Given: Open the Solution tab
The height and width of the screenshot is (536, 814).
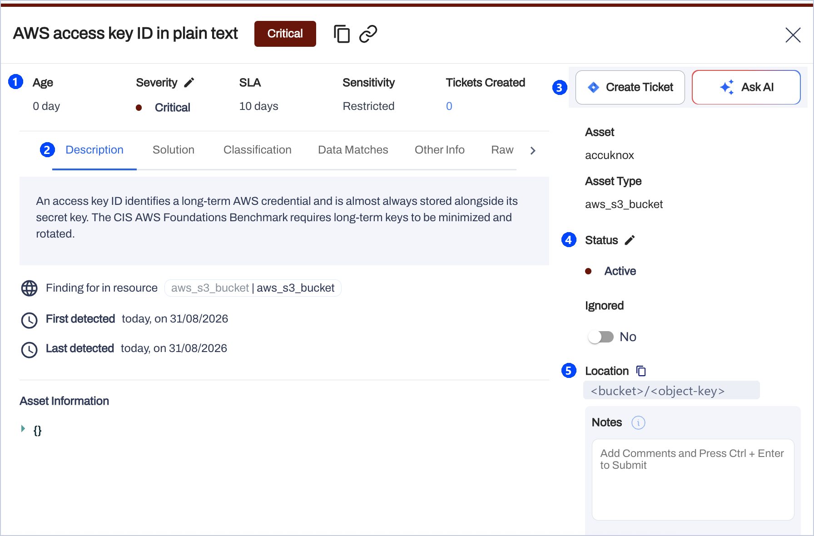Looking at the screenshot, I should (174, 150).
